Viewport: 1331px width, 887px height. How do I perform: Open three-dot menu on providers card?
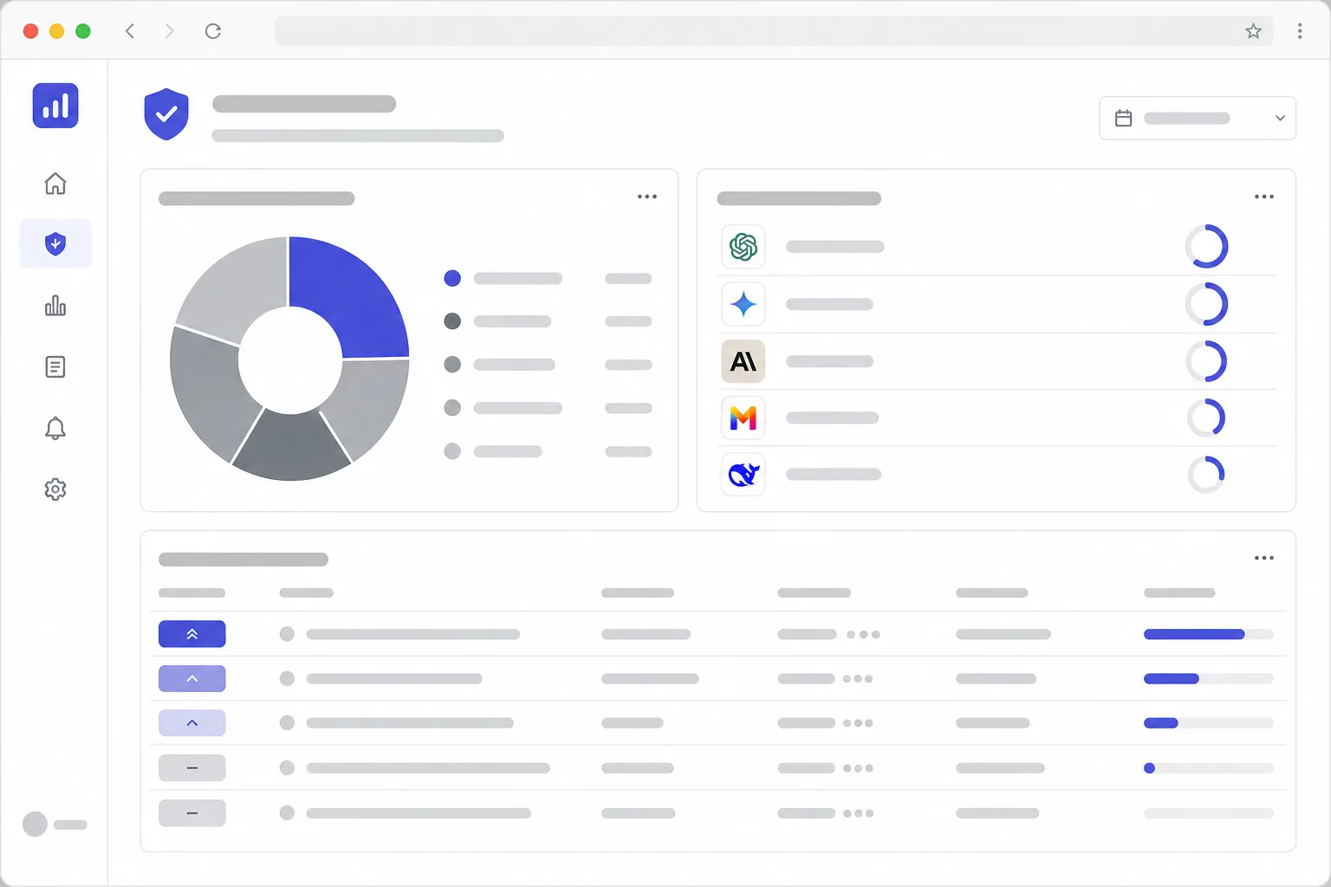point(1264,197)
